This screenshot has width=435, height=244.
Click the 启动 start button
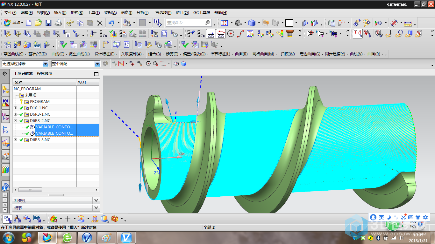13,23
